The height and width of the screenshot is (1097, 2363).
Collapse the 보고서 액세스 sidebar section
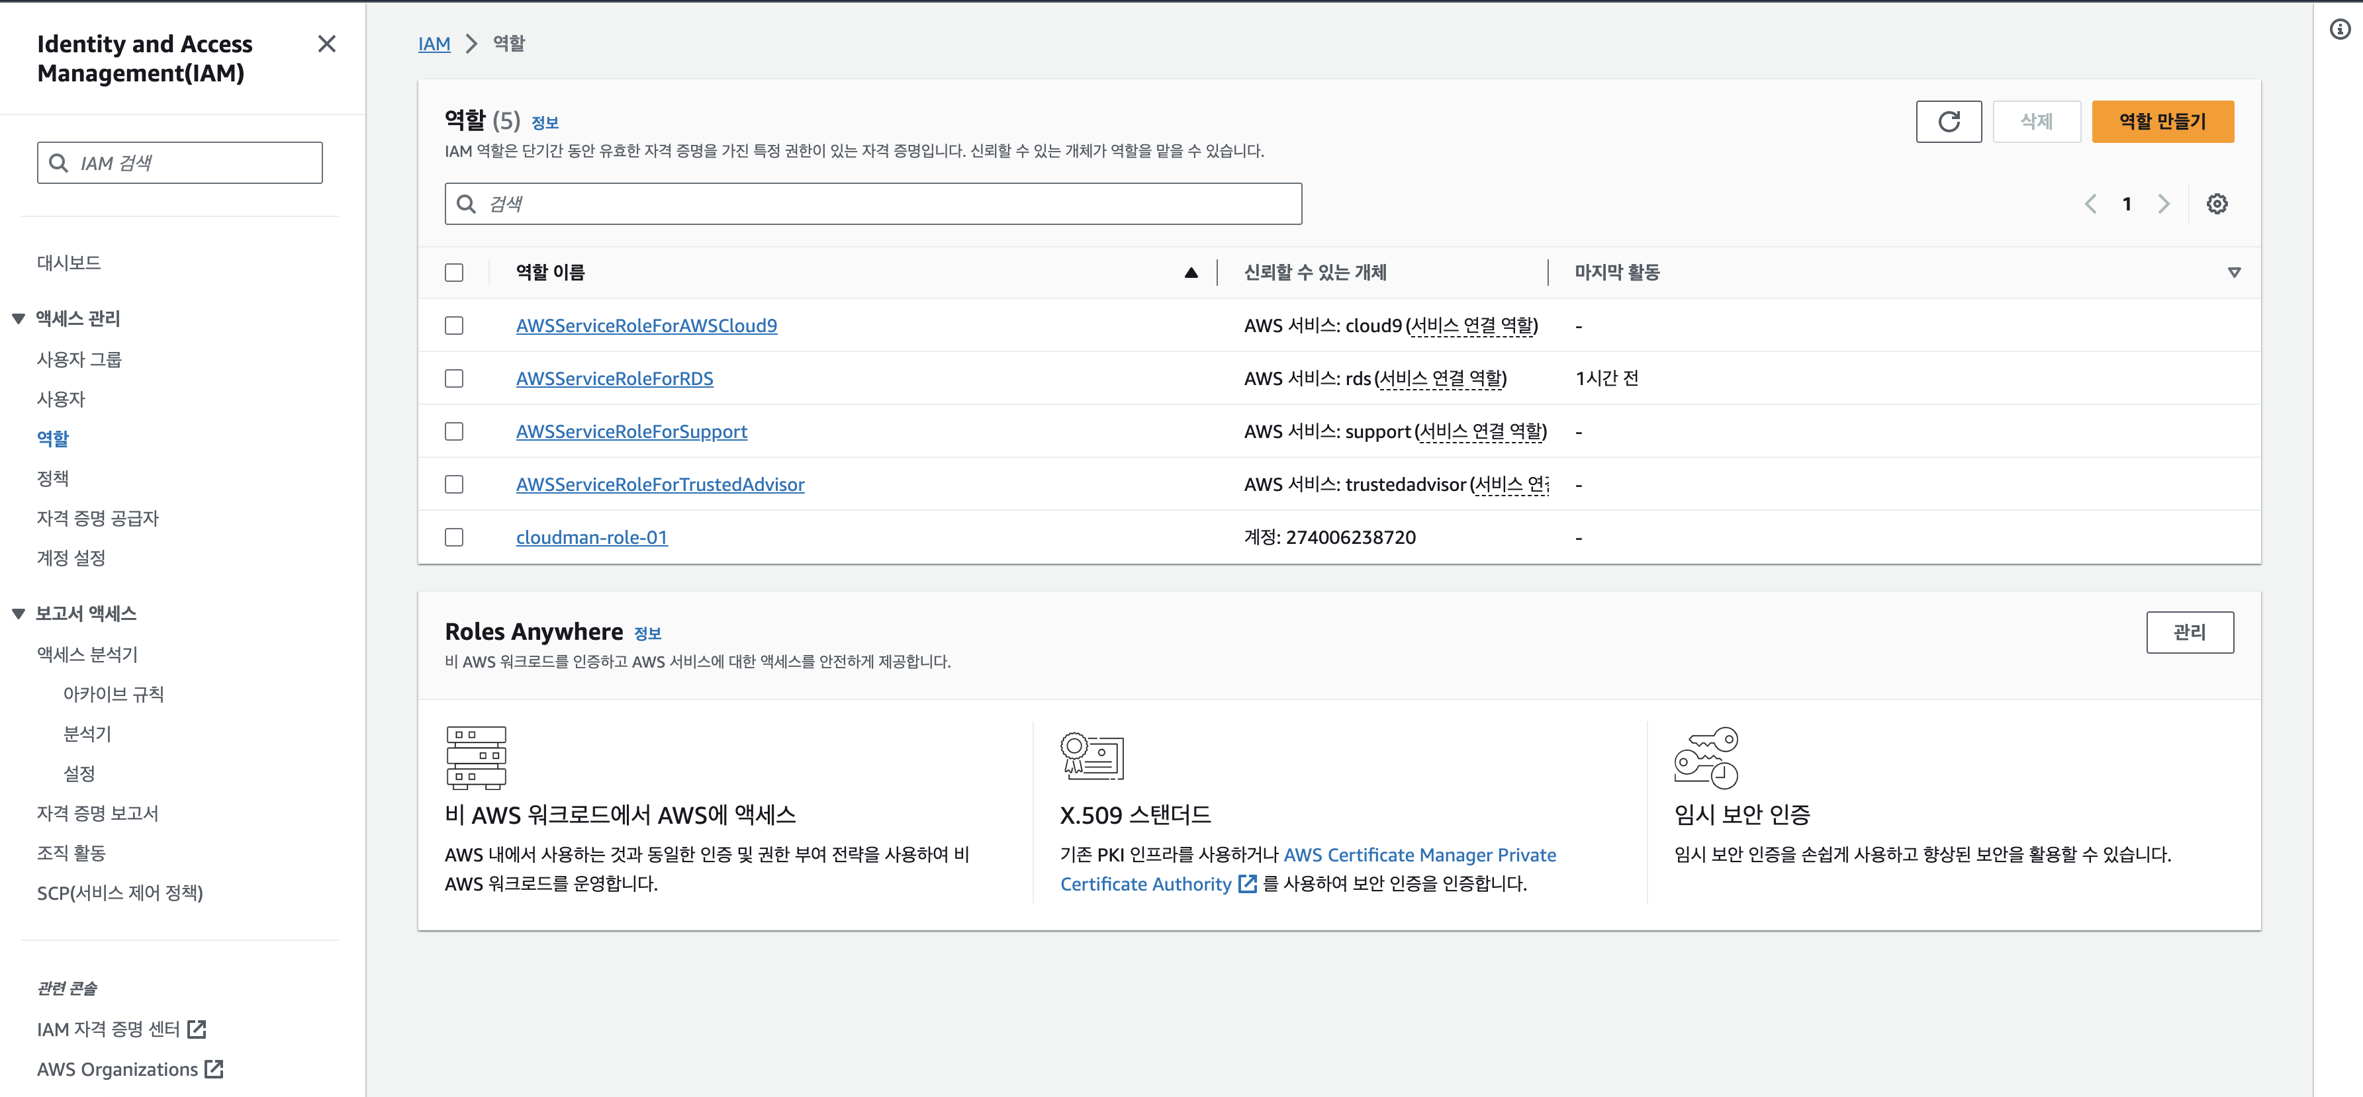pyautogui.click(x=19, y=613)
